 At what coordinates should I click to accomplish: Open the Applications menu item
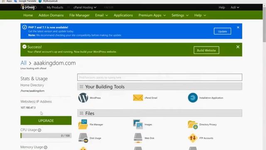point(123,15)
